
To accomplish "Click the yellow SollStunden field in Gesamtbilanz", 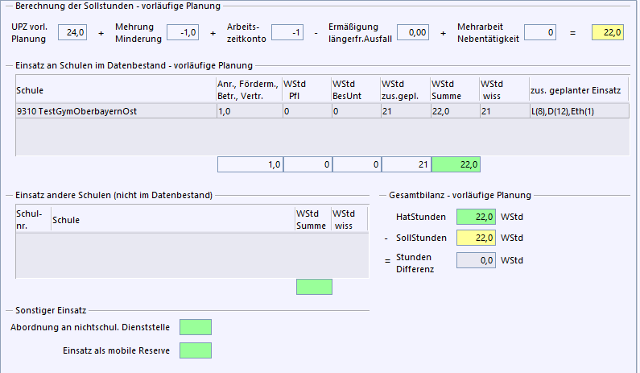I will [x=476, y=238].
